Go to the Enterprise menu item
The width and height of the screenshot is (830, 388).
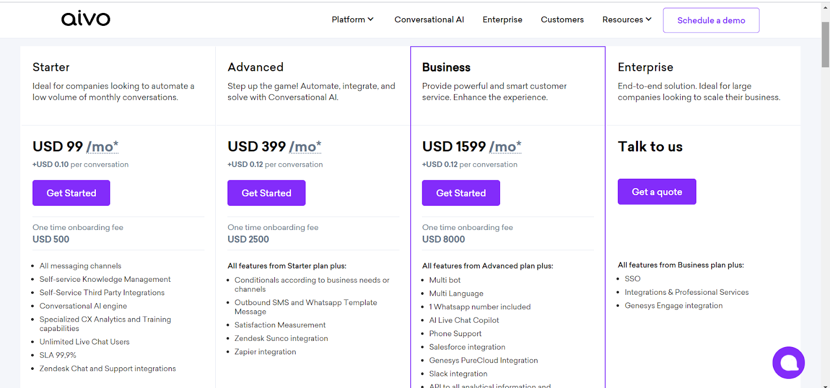[x=502, y=20]
